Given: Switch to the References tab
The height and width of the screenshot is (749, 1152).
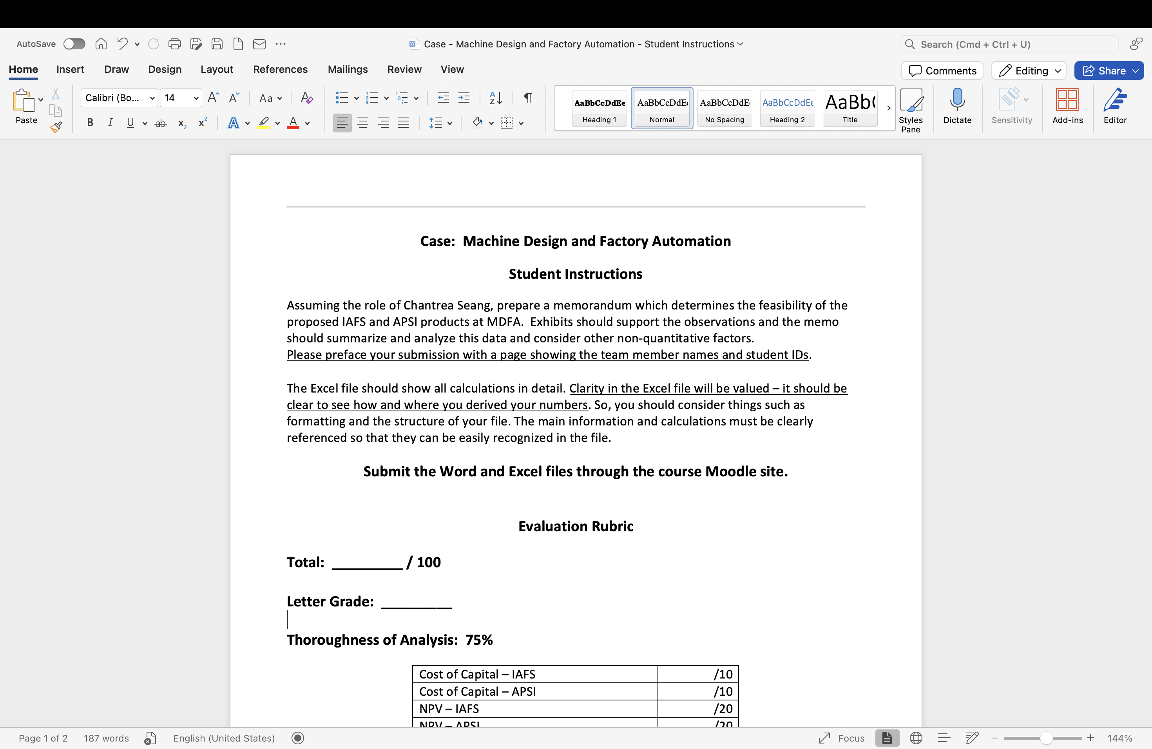Looking at the screenshot, I should [280, 69].
